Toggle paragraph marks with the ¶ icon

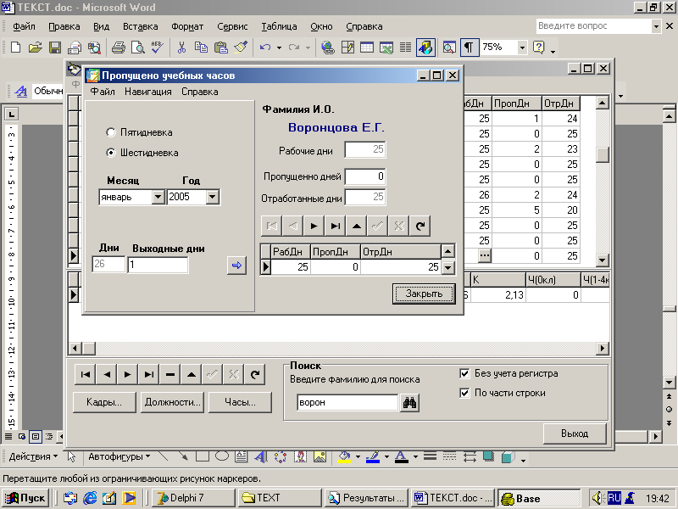[468, 48]
